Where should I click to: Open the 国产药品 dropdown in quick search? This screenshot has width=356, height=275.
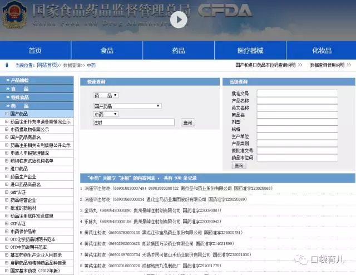click(127, 106)
